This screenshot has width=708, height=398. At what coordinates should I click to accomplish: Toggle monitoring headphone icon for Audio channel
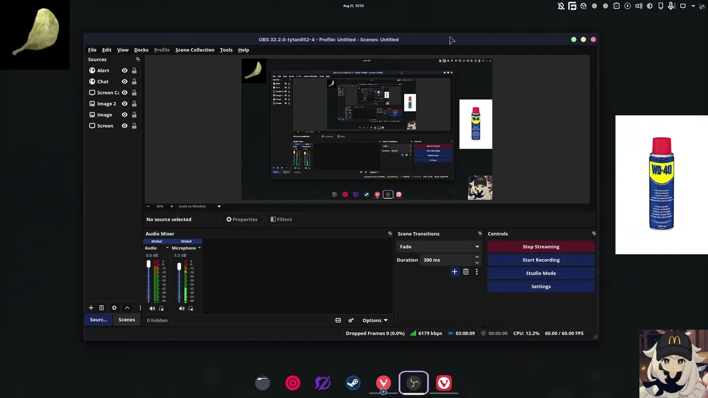161,308
